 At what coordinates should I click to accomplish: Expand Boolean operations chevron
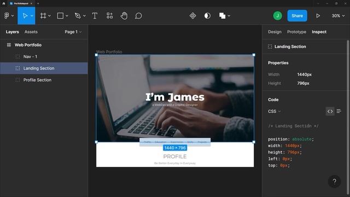coord(229,16)
